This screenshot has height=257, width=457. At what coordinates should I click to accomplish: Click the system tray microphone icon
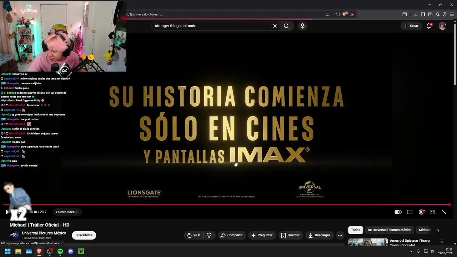coord(418,251)
